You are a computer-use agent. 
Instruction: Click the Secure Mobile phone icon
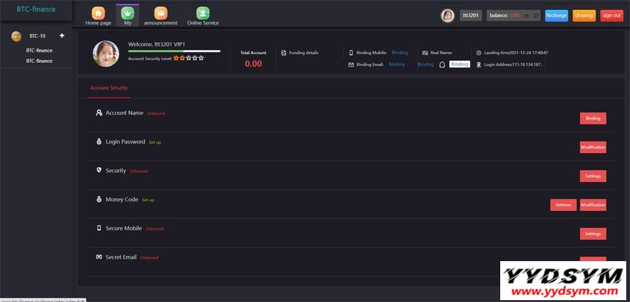[x=99, y=228]
